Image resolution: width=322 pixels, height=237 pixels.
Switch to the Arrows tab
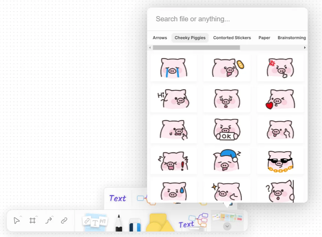[x=160, y=38]
